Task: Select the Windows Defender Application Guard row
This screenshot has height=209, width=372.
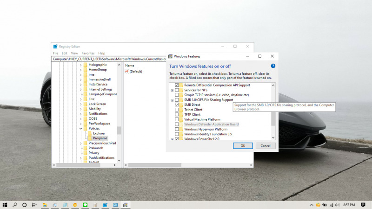Action: point(212,124)
